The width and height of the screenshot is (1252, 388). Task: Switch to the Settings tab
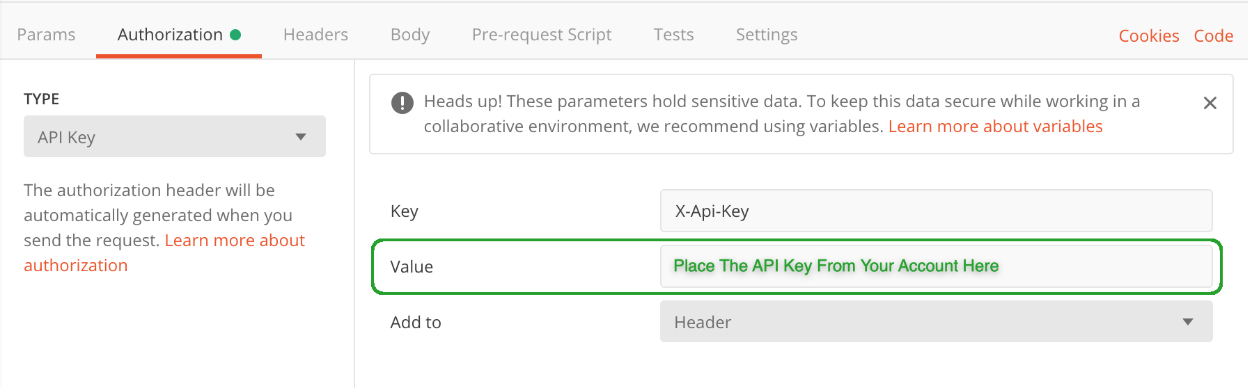point(767,35)
